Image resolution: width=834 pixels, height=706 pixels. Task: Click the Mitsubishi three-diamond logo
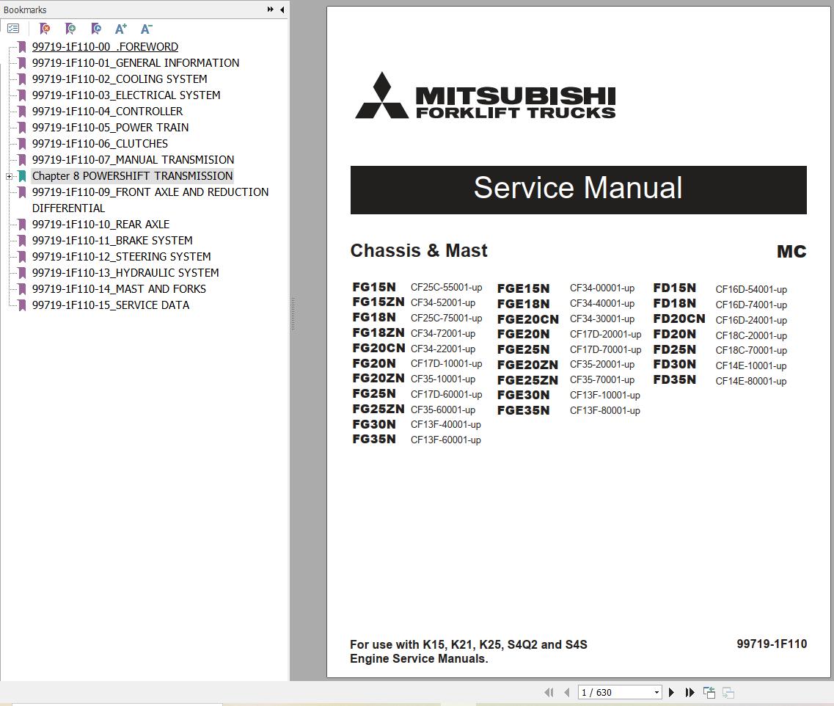point(382,95)
